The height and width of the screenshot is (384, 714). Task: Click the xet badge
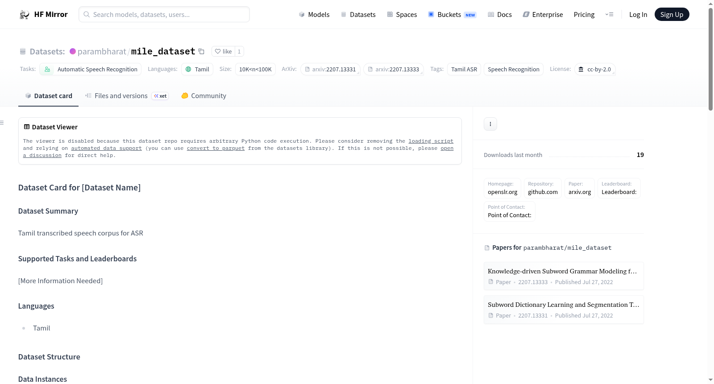click(x=160, y=96)
